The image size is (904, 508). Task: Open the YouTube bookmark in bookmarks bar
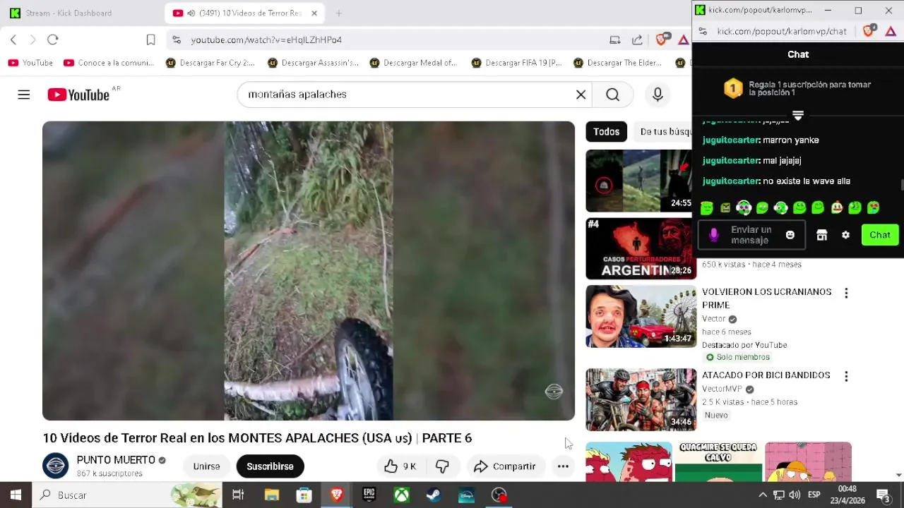[30, 63]
